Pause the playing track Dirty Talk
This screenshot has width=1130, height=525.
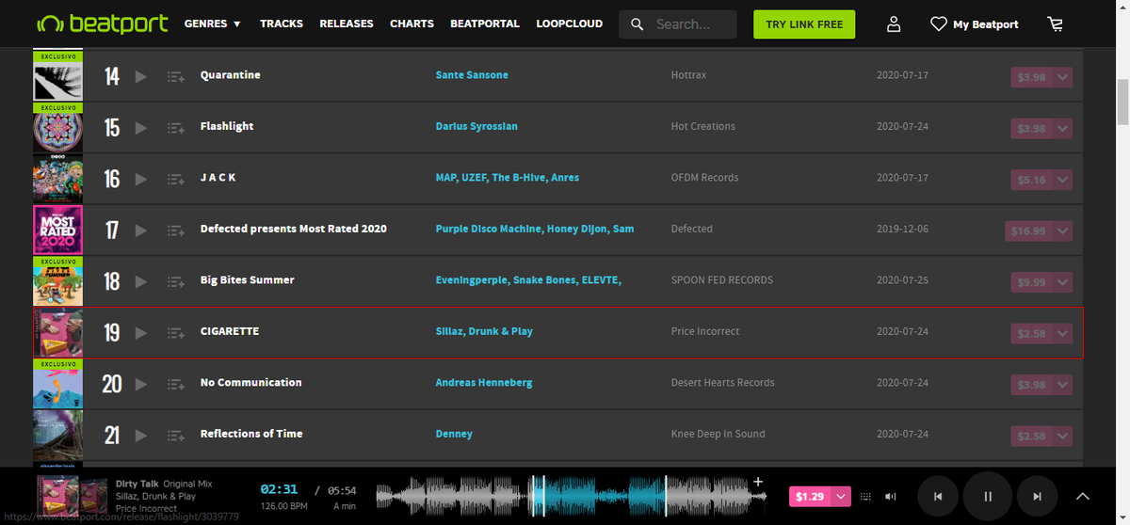(988, 496)
